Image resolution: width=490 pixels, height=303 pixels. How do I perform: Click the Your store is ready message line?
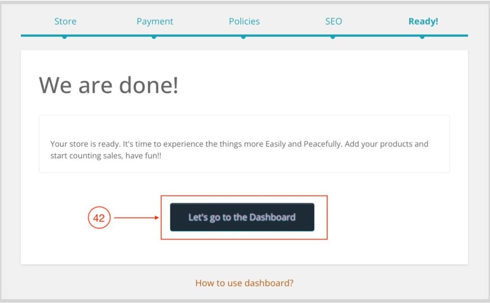239,144
